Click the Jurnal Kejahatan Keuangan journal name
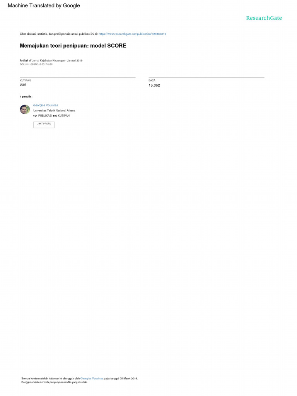Screen dimensions: 297x396 pyautogui.click(x=48, y=61)
